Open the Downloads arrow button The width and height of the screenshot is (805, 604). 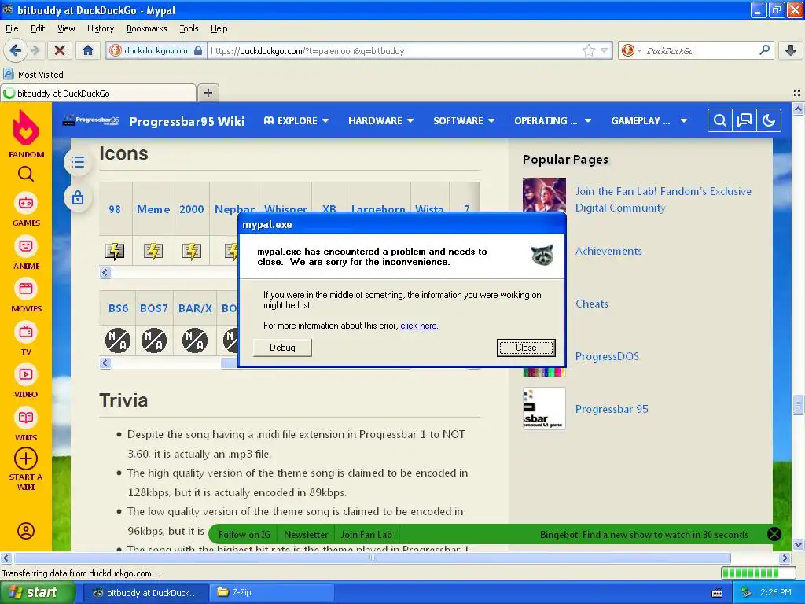coord(791,50)
